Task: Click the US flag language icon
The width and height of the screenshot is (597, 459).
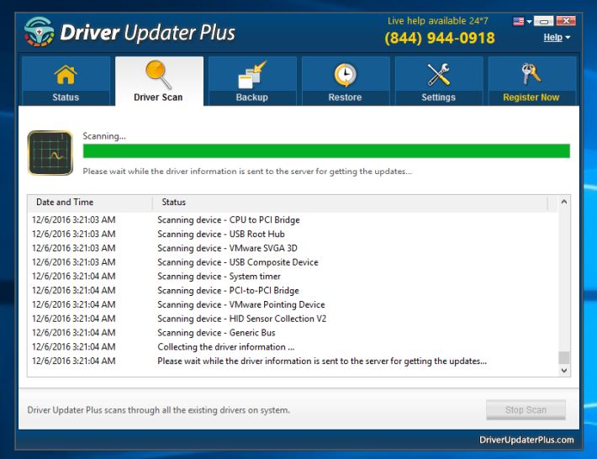Action: (x=518, y=21)
